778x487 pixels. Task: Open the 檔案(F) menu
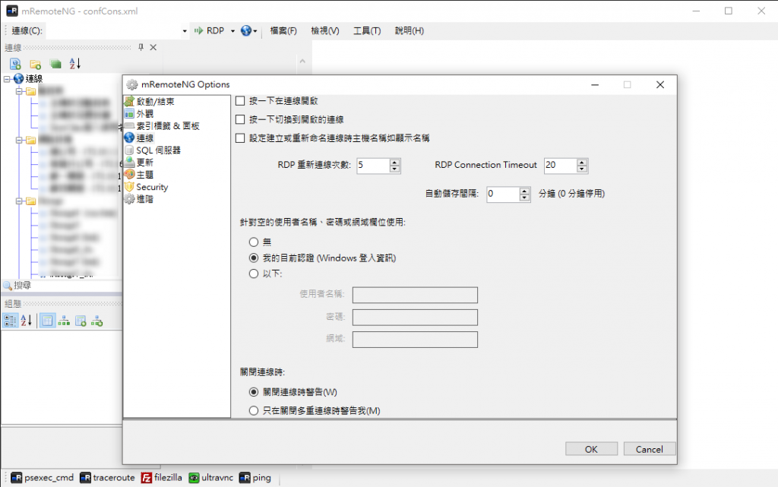tap(283, 30)
